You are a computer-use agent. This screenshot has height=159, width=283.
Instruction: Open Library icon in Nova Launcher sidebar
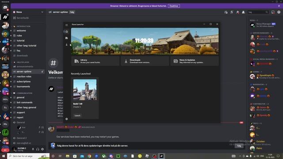tap(67, 38)
